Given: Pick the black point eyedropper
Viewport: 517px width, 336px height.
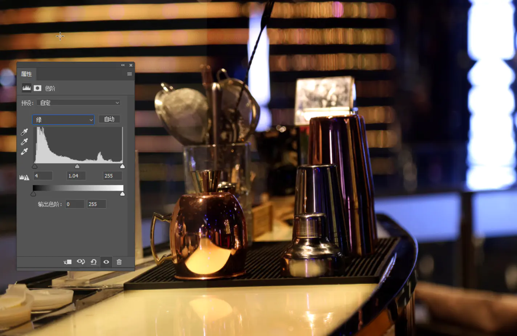Looking at the screenshot, I should pyautogui.click(x=24, y=132).
